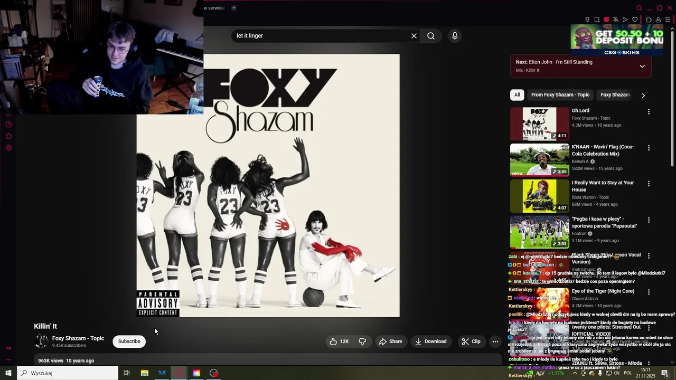Click the Killin' It video title
676x380 pixels.
[45, 326]
